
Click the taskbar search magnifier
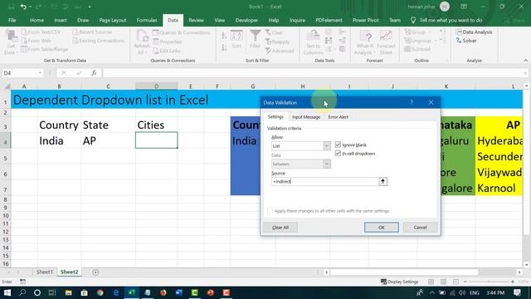click(x=22, y=292)
